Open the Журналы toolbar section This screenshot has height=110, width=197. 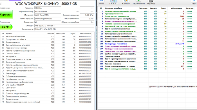tap(126, 2)
